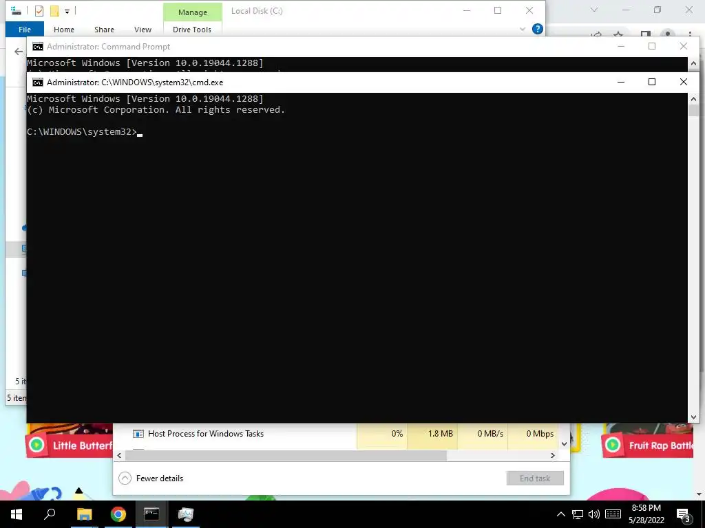Maximize the background Command Prompt window

pyautogui.click(x=652, y=46)
